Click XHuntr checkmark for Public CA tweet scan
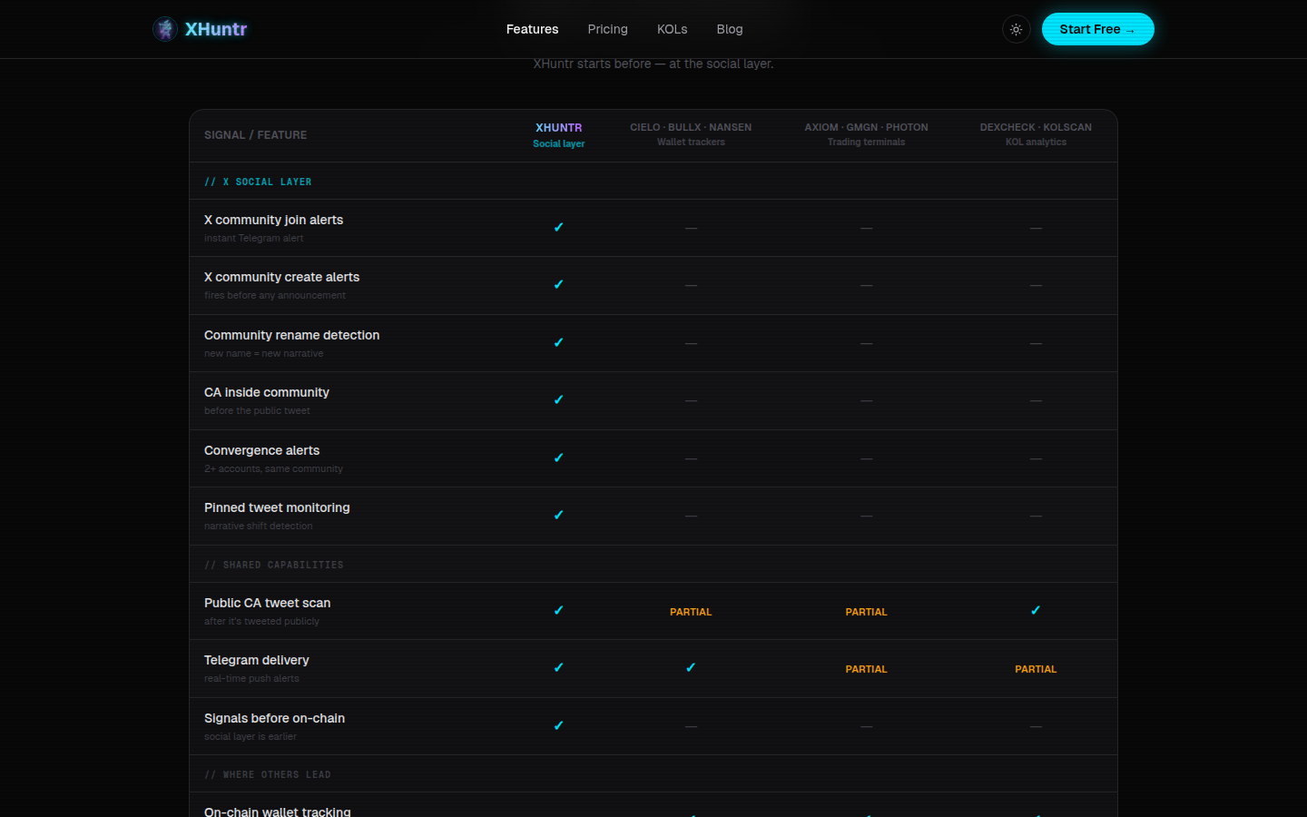1307x817 pixels. [558, 610]
